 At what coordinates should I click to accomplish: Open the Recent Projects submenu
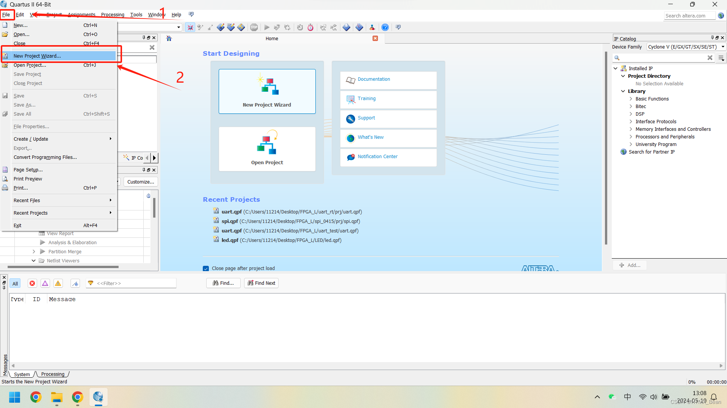tap(59, 213)
